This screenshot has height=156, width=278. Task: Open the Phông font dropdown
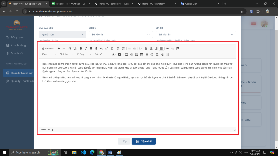coord(84,54)
